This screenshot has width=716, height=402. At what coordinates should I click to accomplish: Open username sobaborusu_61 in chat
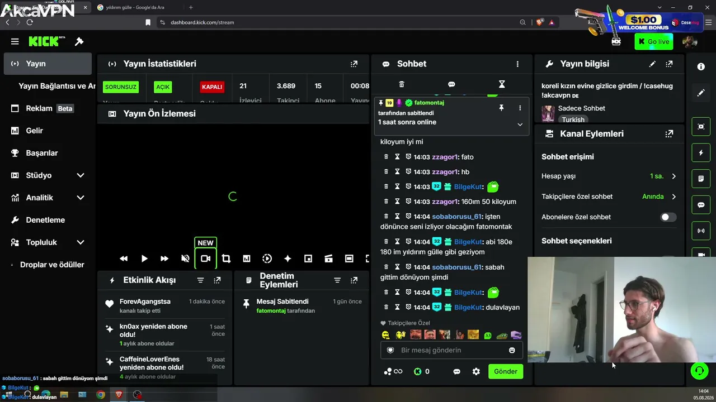456,217
